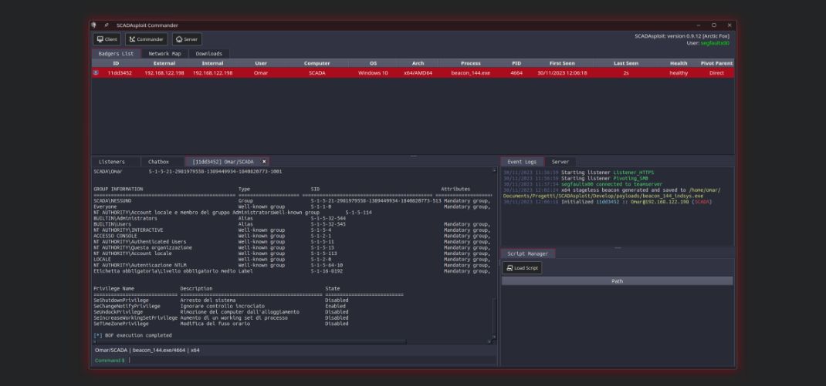Switch to the Network Map tab

pyautogui.click(x=165, y=54)
